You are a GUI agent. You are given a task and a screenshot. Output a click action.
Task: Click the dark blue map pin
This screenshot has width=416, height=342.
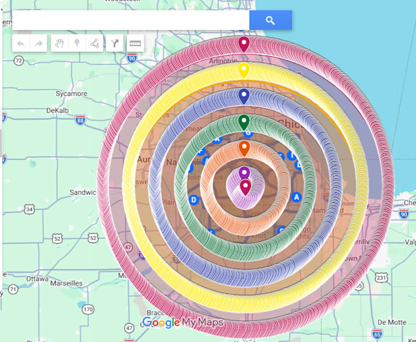point(244,96)
